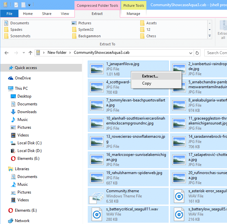227x224 pixels.
Task: Go up one folder level with Up arrow
Action: pos(30,53)
